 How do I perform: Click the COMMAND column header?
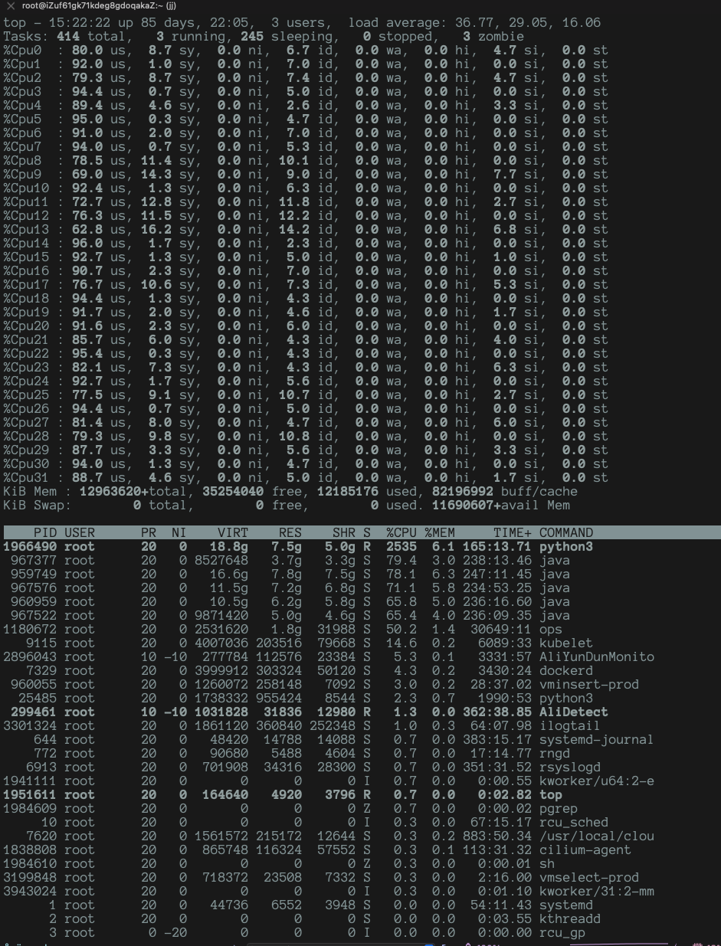click(x=565, y=532)
